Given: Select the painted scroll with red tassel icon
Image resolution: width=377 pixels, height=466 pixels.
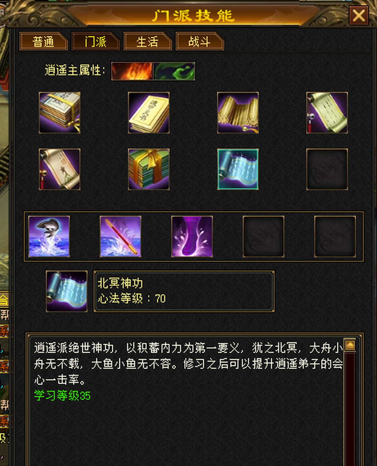Looking at the screenshot, I should point(60,169).
